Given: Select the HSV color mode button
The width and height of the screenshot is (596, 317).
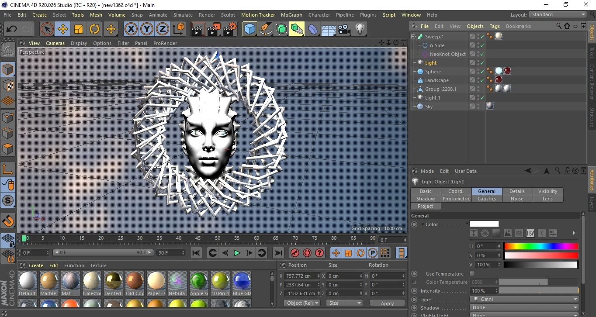Looking at the screenshot, I should click(x=530, y=233).
